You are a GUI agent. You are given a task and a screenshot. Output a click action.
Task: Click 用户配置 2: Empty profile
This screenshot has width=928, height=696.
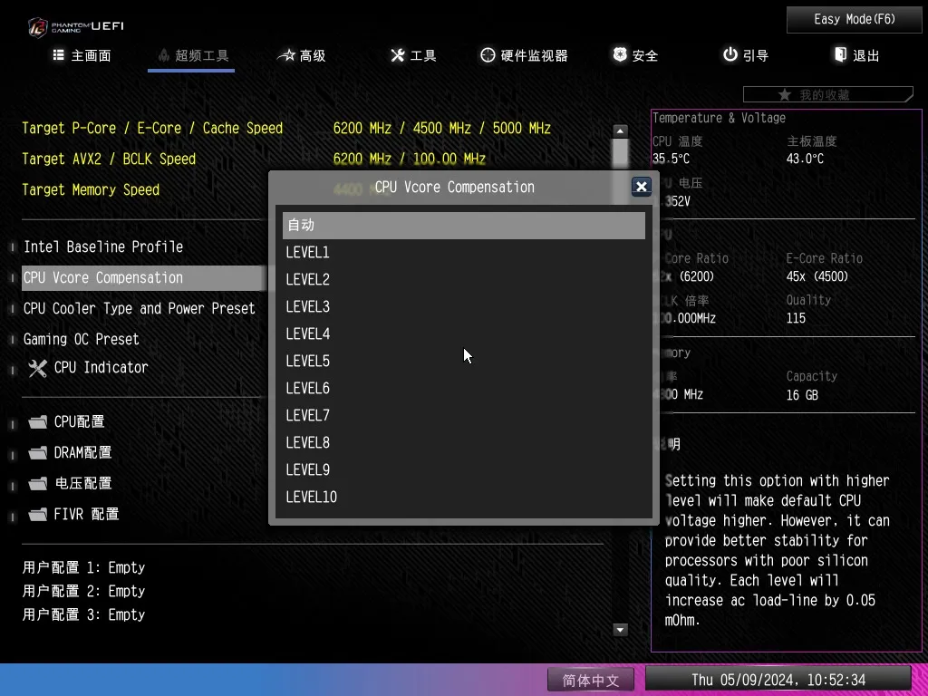point(83,591)
